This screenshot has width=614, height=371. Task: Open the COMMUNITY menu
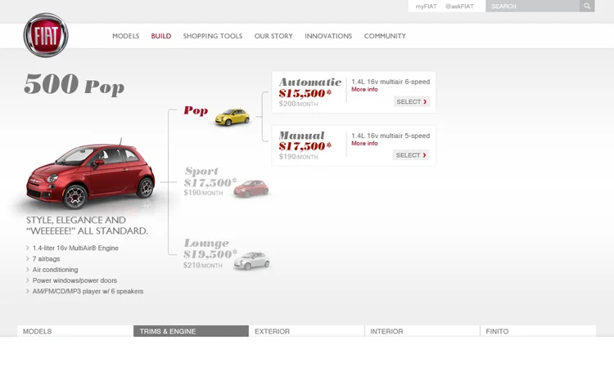coord(385,36)
